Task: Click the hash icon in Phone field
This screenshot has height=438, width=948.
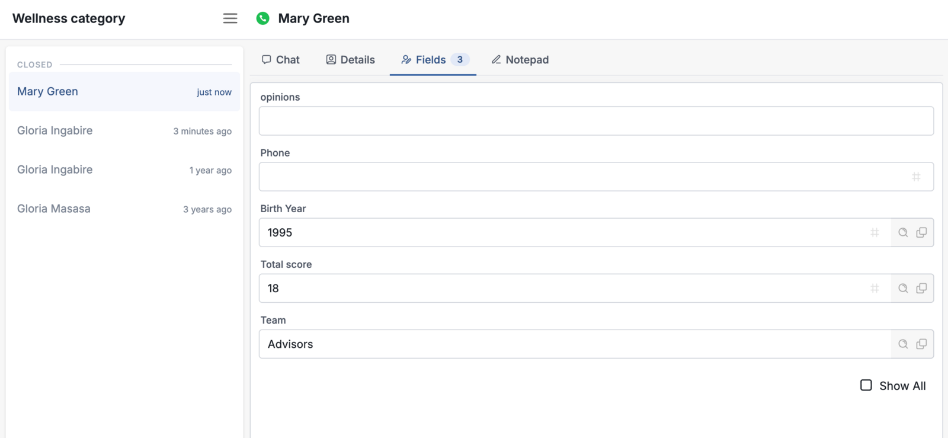Action: click(x=916, y=177)
